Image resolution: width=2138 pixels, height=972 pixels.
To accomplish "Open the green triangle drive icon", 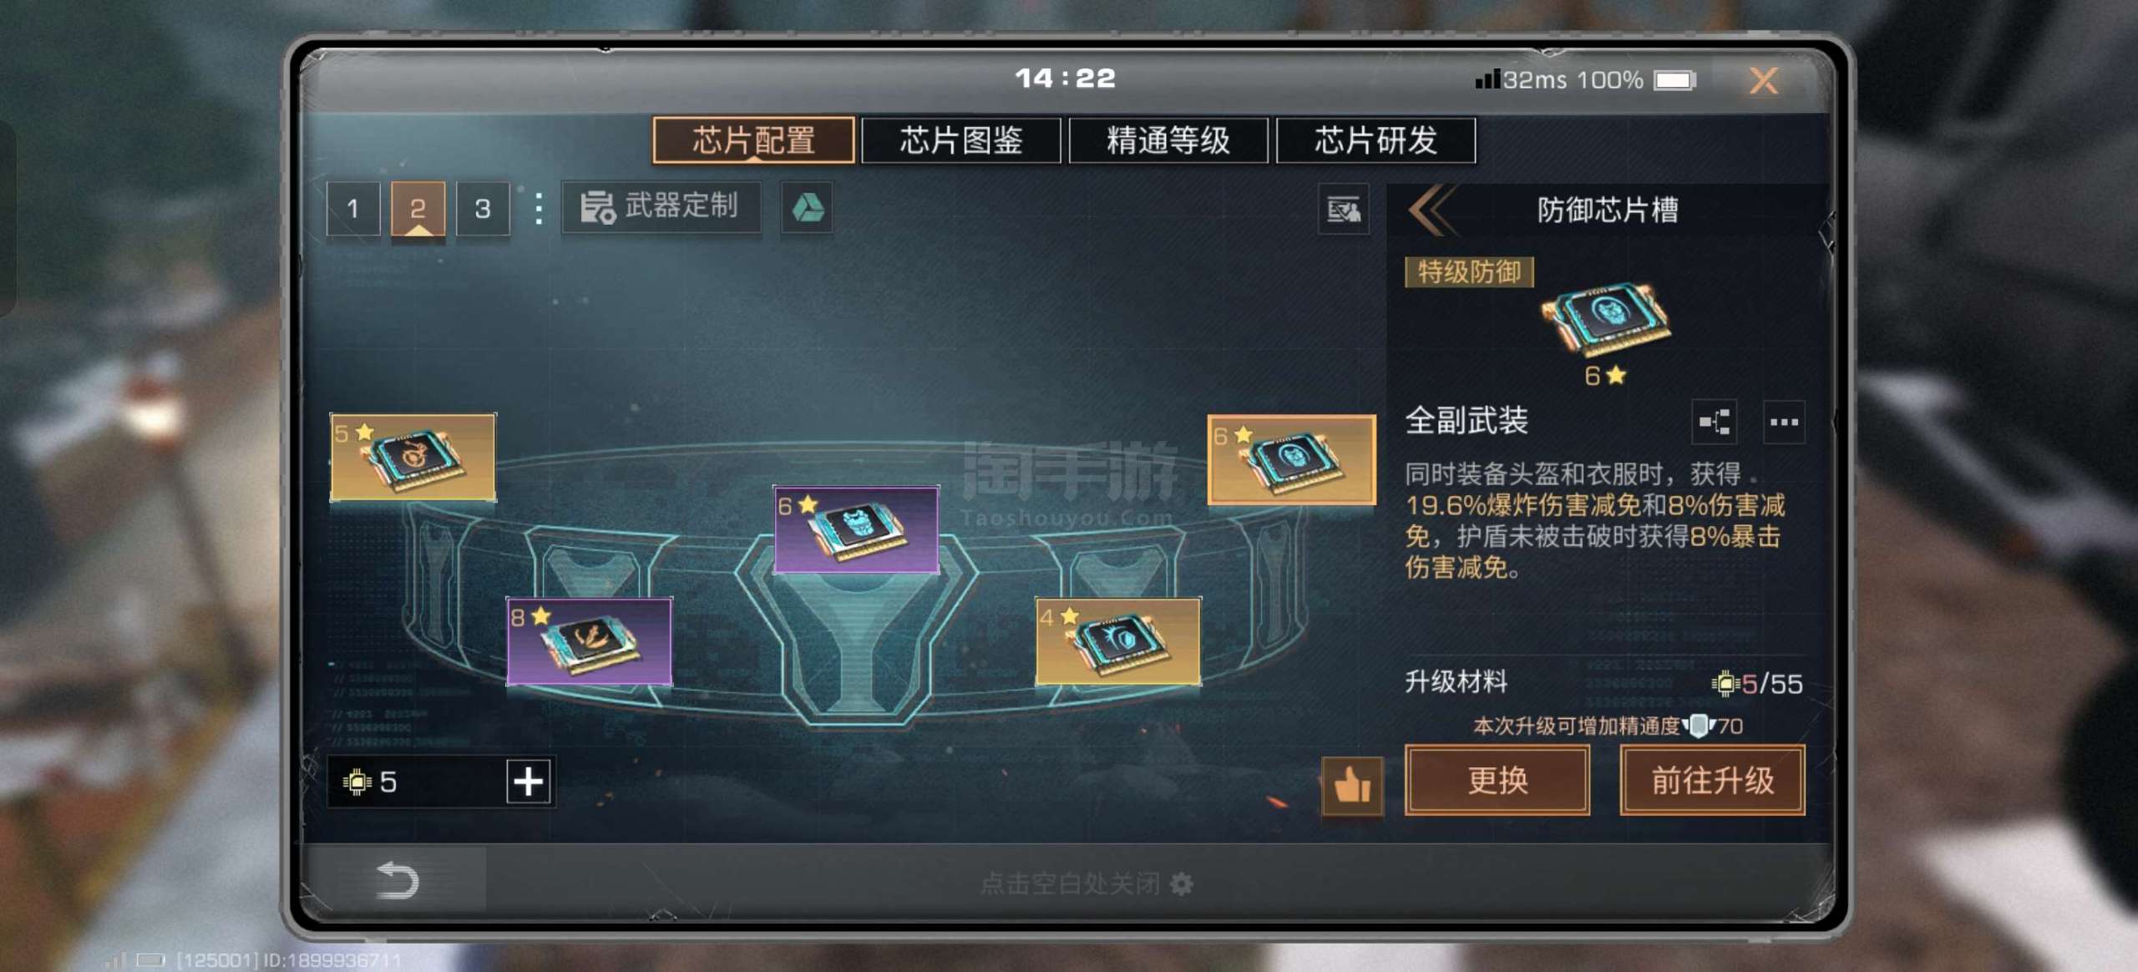I will (x=807, y=207).
